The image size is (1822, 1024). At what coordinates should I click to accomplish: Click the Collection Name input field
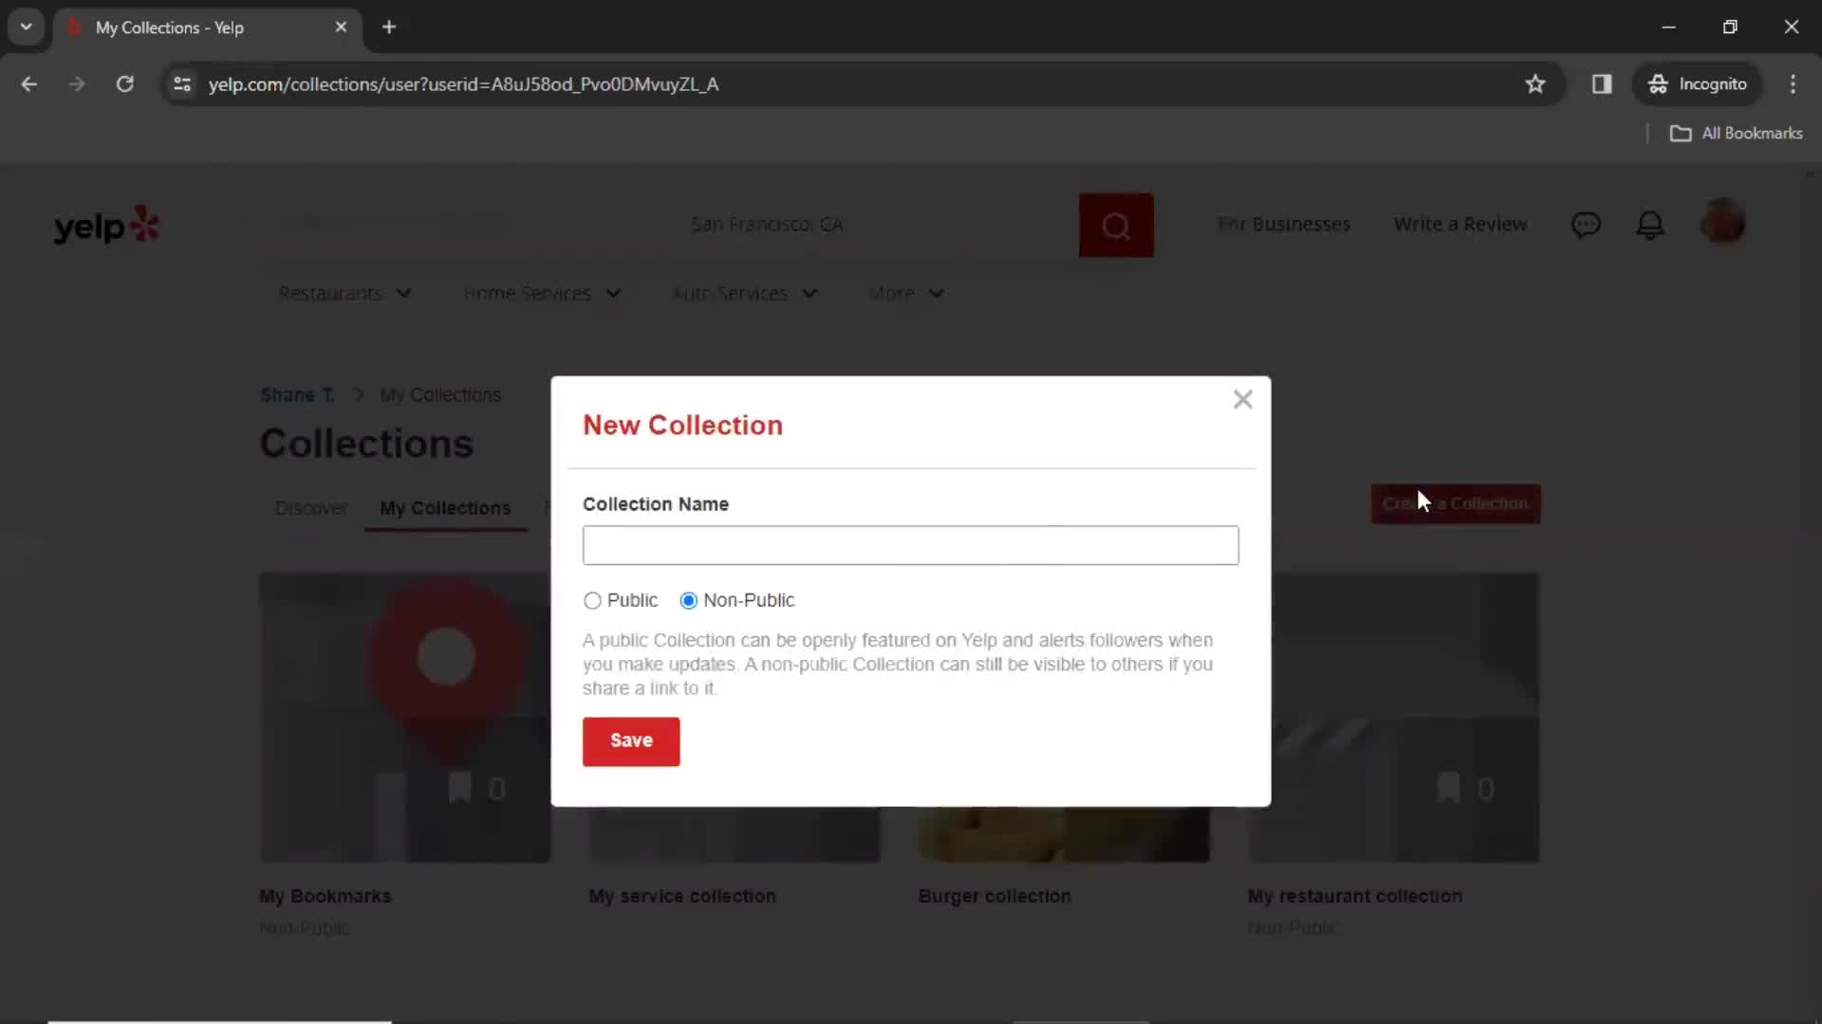910,545
